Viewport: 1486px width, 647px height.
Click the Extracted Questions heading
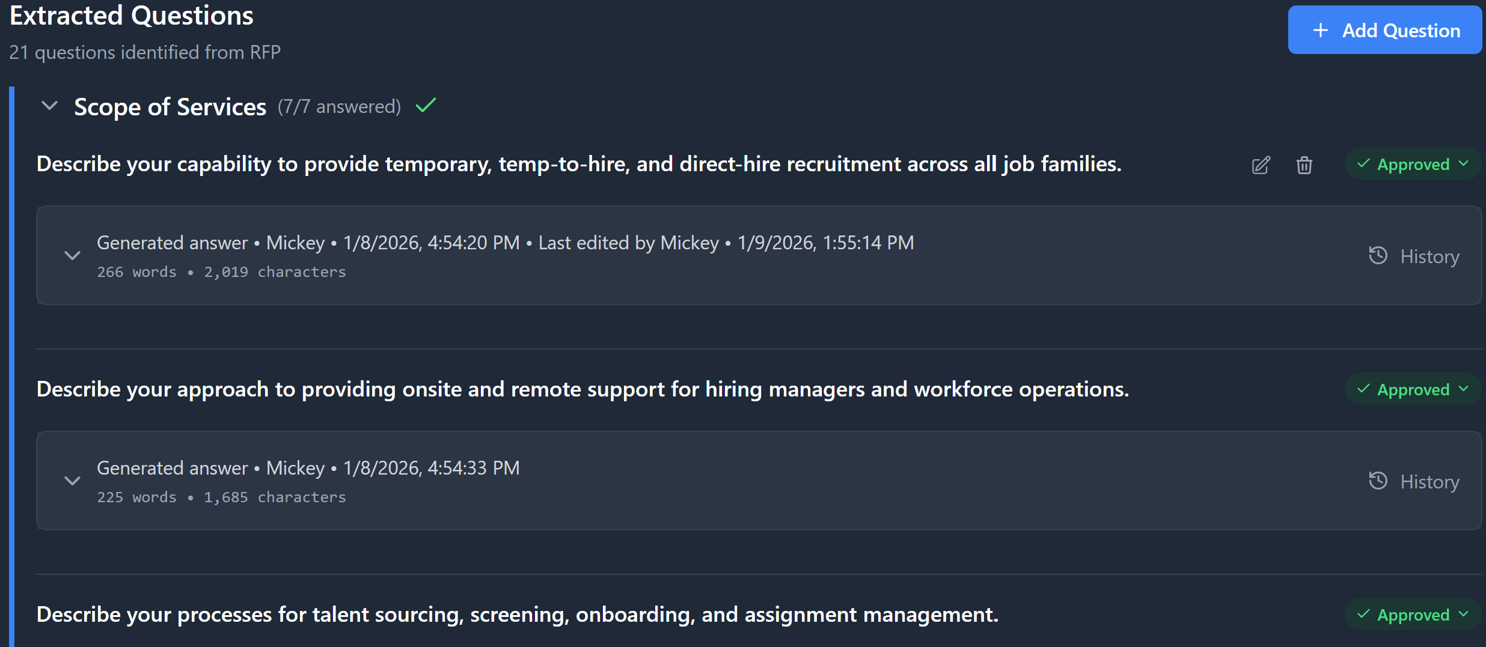(130, 16)
